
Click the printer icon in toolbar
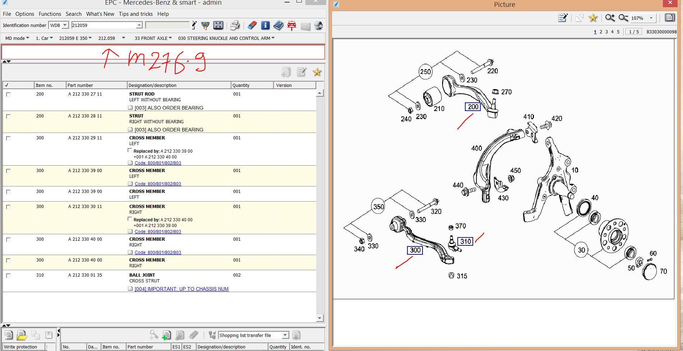[x=235, y=26]
